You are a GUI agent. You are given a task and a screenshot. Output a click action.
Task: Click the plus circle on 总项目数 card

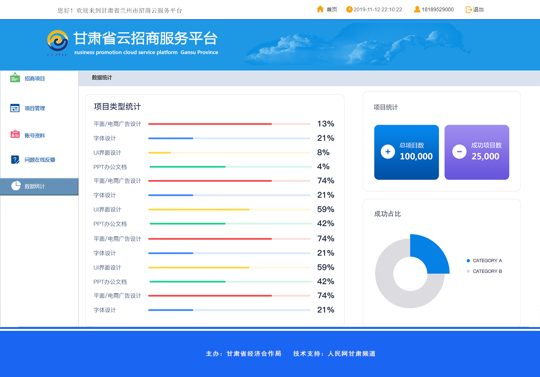(x=388, y=152)
